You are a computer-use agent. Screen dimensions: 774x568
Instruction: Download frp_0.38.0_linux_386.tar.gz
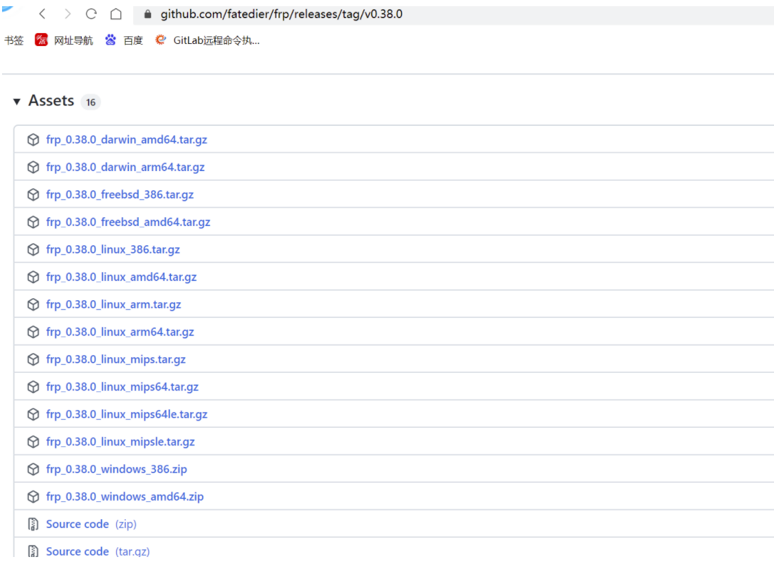[x=113, y=250]
